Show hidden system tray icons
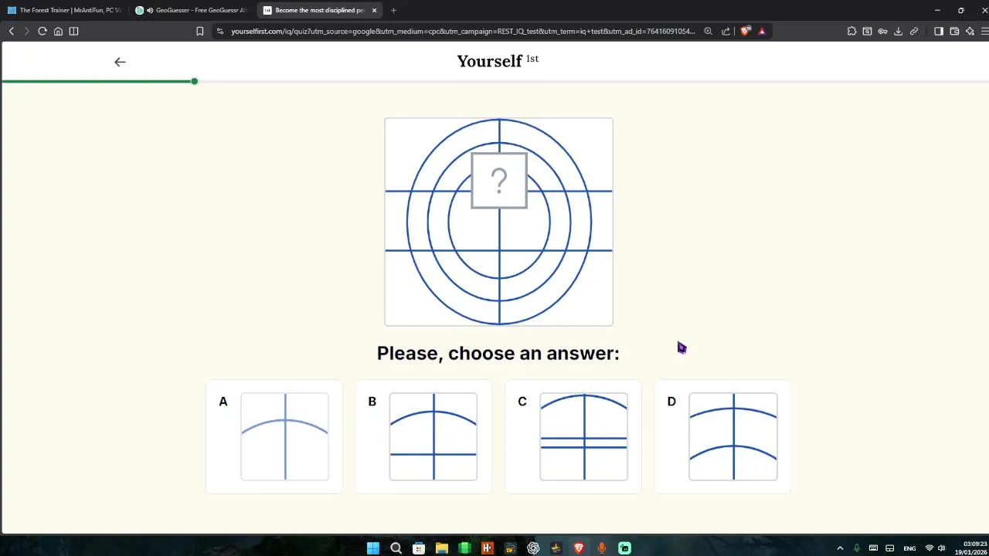Screen dimensions: 989x556 pyautogui.click(x=840, y=548)
